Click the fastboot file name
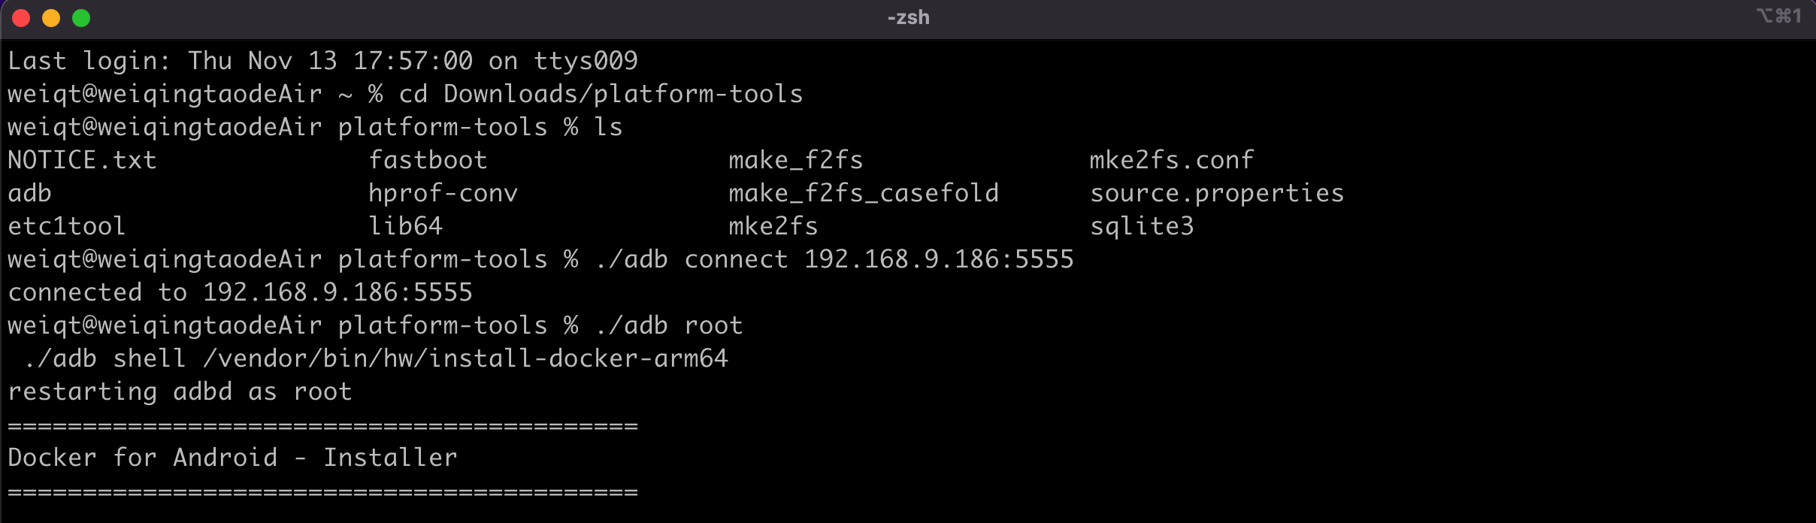 [428, 160]
